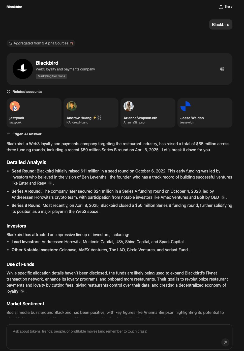The image size is (244, 351).
Task: Click the Blackbird title in header
Action: [14, 7]
